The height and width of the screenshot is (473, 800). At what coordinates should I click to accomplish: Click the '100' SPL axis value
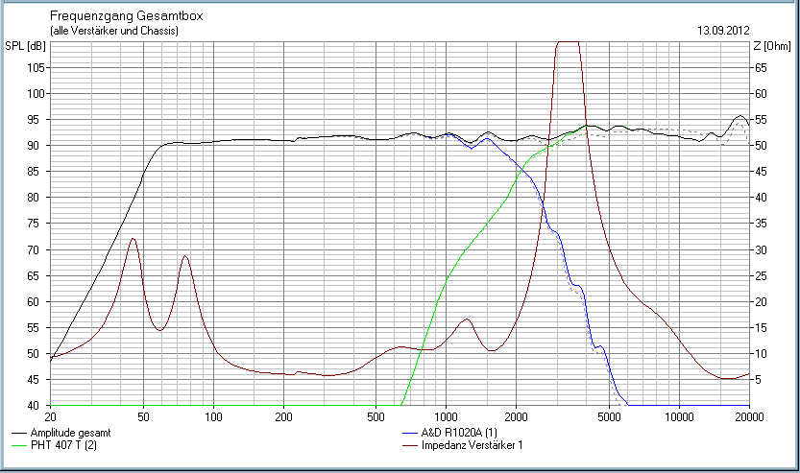coord(36,94)
